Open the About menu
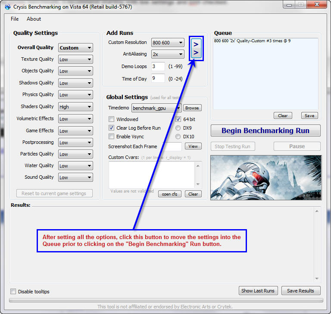The image size is (331, 314). coord(34,19)
